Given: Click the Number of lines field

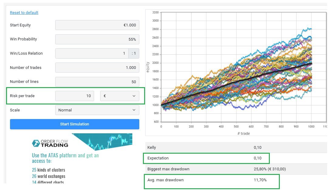Looking at the screenshot, I should 97,82.
